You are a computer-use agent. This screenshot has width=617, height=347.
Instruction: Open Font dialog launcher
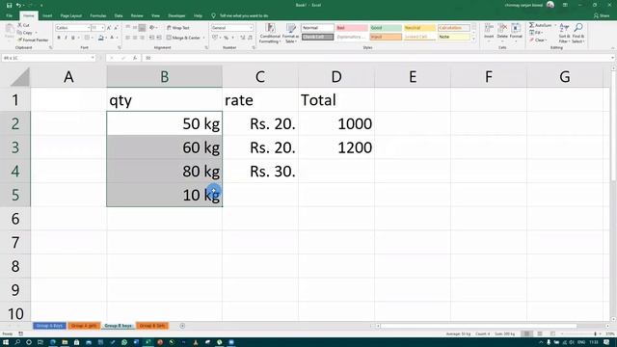point(120,47)
